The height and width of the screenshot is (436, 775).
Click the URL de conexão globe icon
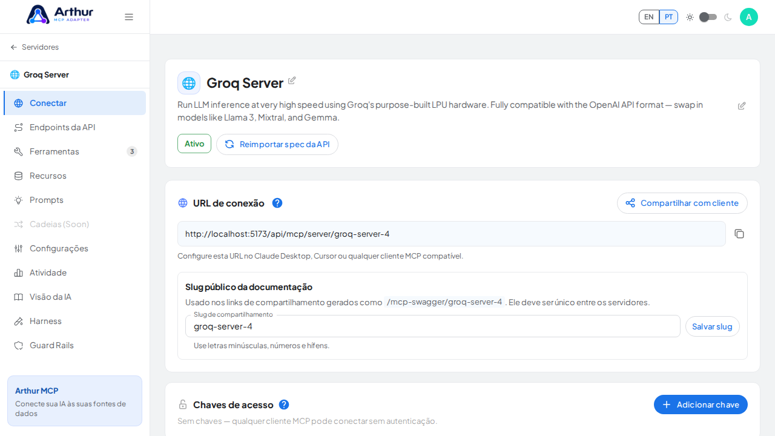[183, 203]
